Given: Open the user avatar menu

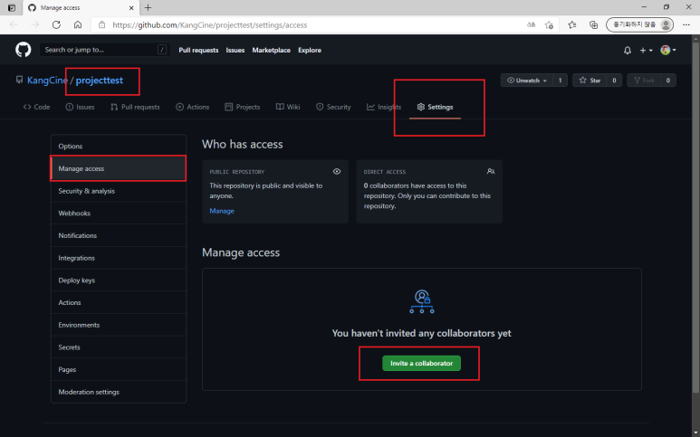Looking at the screenshot, I should click(x=668, y=50).
